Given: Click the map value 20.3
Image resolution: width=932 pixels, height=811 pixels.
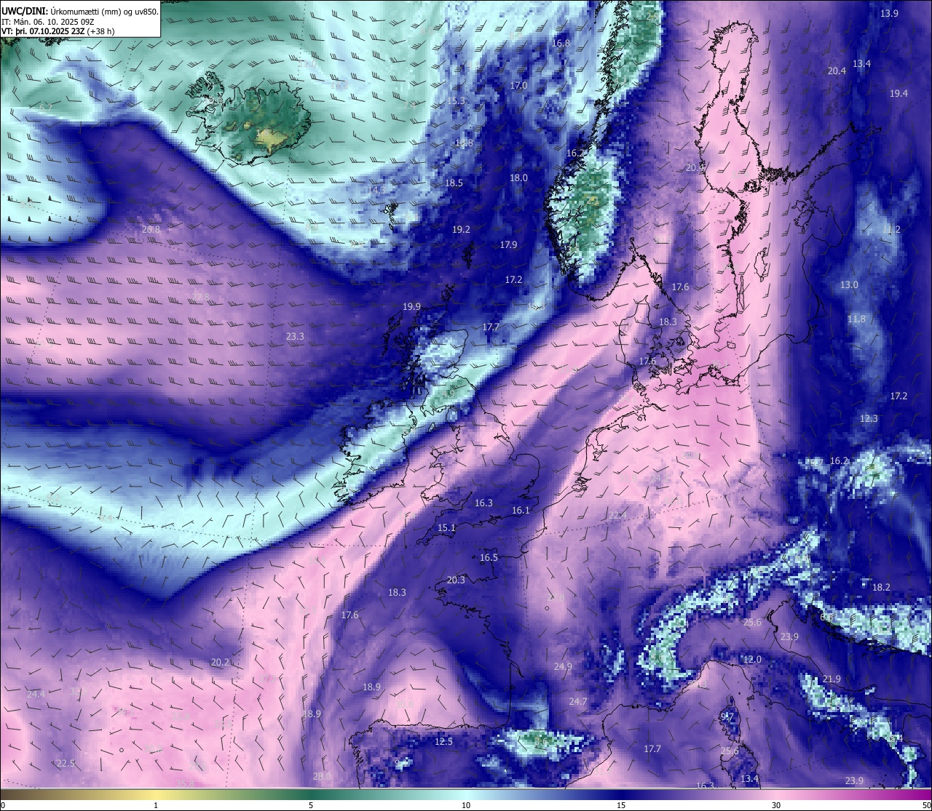Looking at the screenshot, I should 456,580.
